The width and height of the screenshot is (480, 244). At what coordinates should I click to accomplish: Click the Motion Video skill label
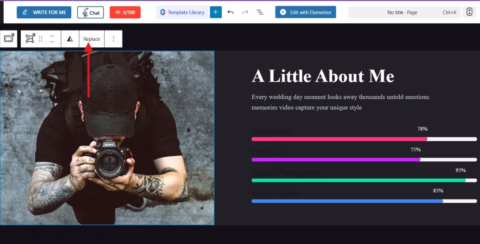(276, 193)
